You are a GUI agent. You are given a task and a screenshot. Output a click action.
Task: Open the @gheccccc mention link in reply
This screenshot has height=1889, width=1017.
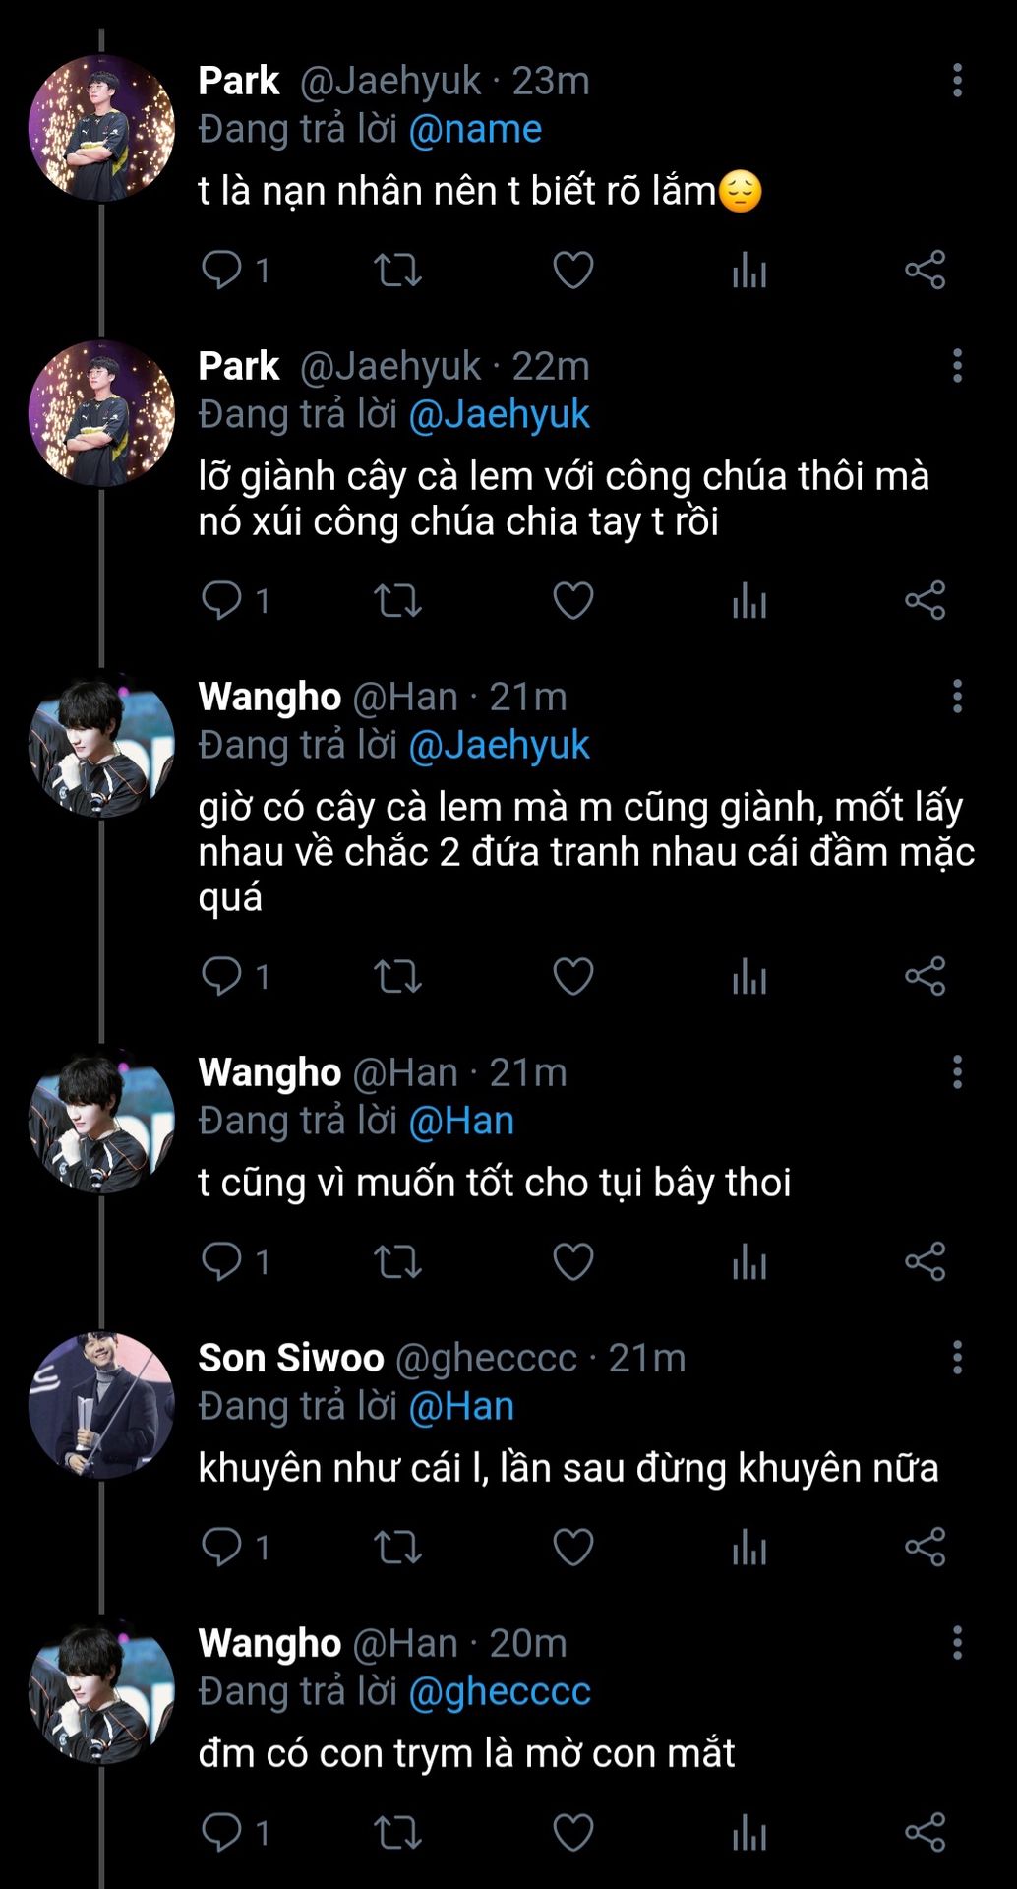tap(499, 1691)
